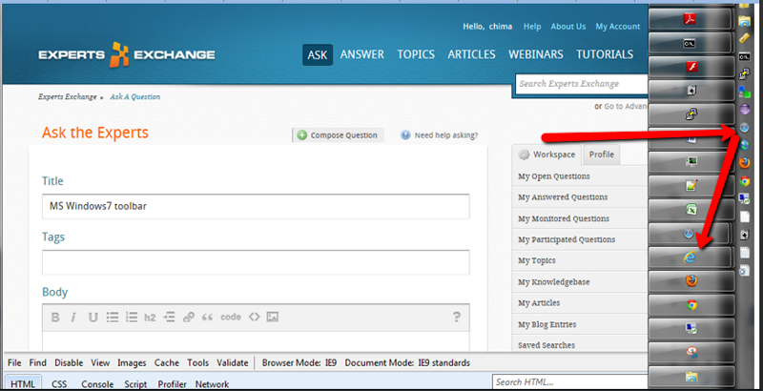Switch to CSS developer tools tab
763x391 pixels.
coord(59,384)
